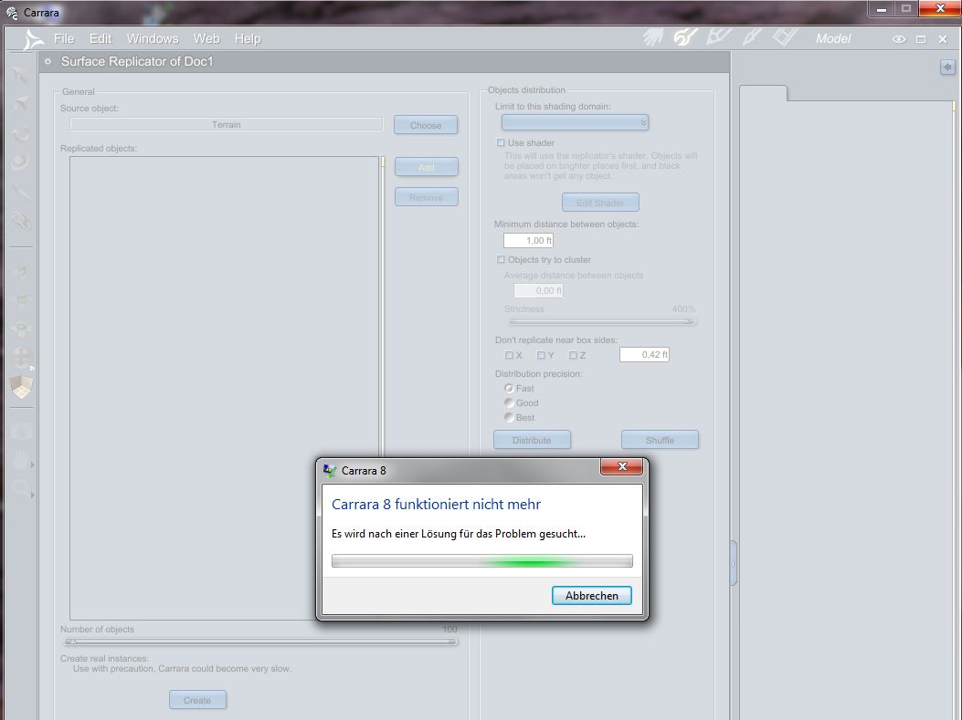Viewport: 962px width, 720px height.
Task: Click the Carrara 8 dialog title icon
Action: coord(330,470)
